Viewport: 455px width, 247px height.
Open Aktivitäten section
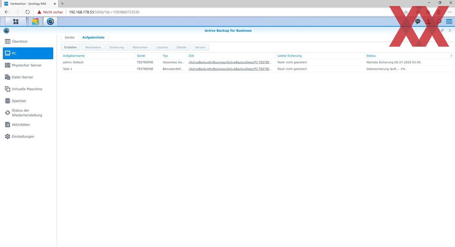28,125
